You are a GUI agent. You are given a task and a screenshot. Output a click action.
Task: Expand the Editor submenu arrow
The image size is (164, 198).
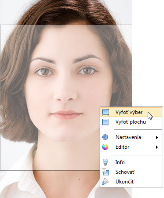(157, 147)
